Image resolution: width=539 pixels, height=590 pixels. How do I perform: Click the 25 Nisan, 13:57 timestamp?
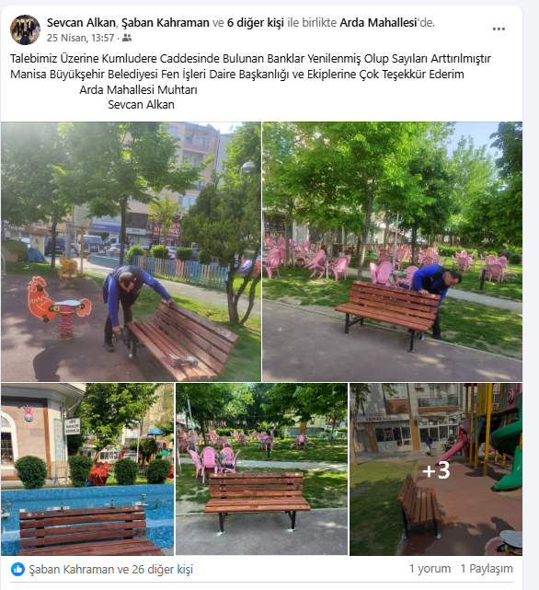pyautogui.click(x=81, y=38)
